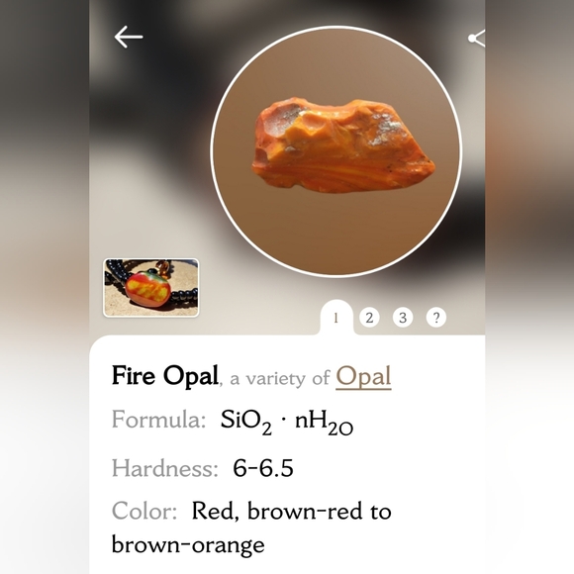Viewport: 574px width, 574px height.
Task: Open the small necklace photo thumbnail
Action: [x=151, y=288]
